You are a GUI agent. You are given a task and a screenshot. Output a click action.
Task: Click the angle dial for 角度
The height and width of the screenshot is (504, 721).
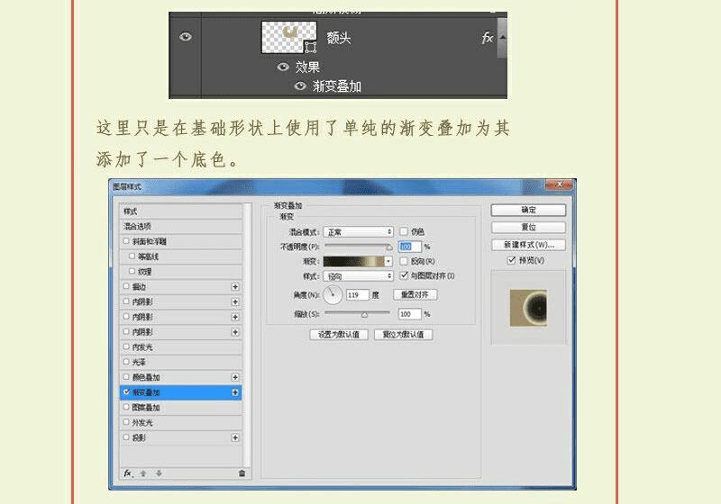click(x=333, y=294)
